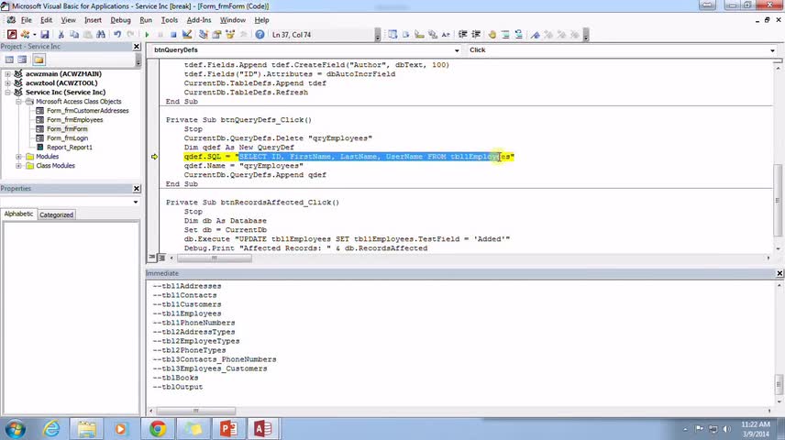Image resolution: width=785 pixels, height=440 pixels.
Task: Click the List Properties/Methods icon
Action: tap(392, 35)
